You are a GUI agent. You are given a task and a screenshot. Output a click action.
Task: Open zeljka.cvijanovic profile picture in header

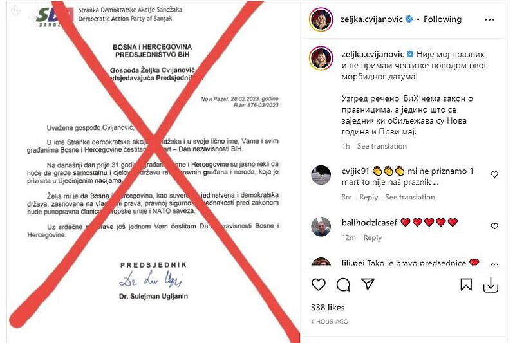pos(321,19)
